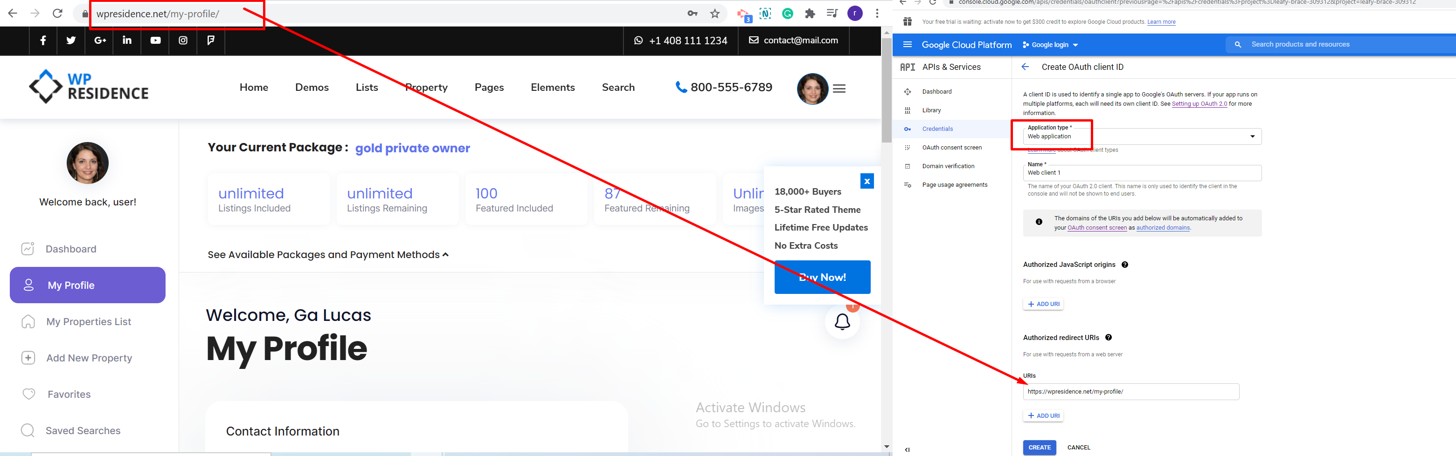Open the hamburger user menu beside avatar
1456x456 pixels.
[839, 88]
